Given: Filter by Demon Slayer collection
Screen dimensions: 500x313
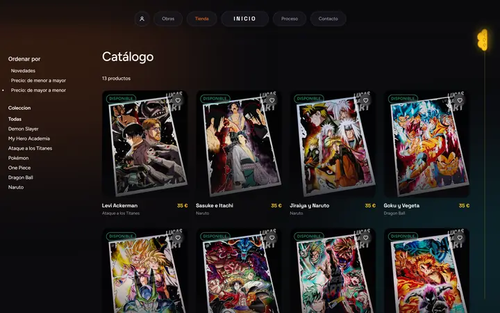Looking at the screenshot, I should pyautogui.click(x=24, y=129).
